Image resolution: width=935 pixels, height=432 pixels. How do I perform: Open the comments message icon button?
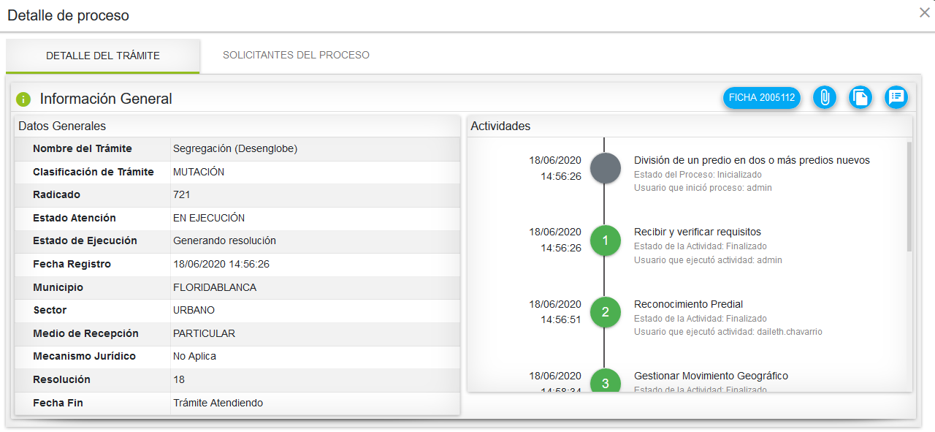(x=896, y=97)
